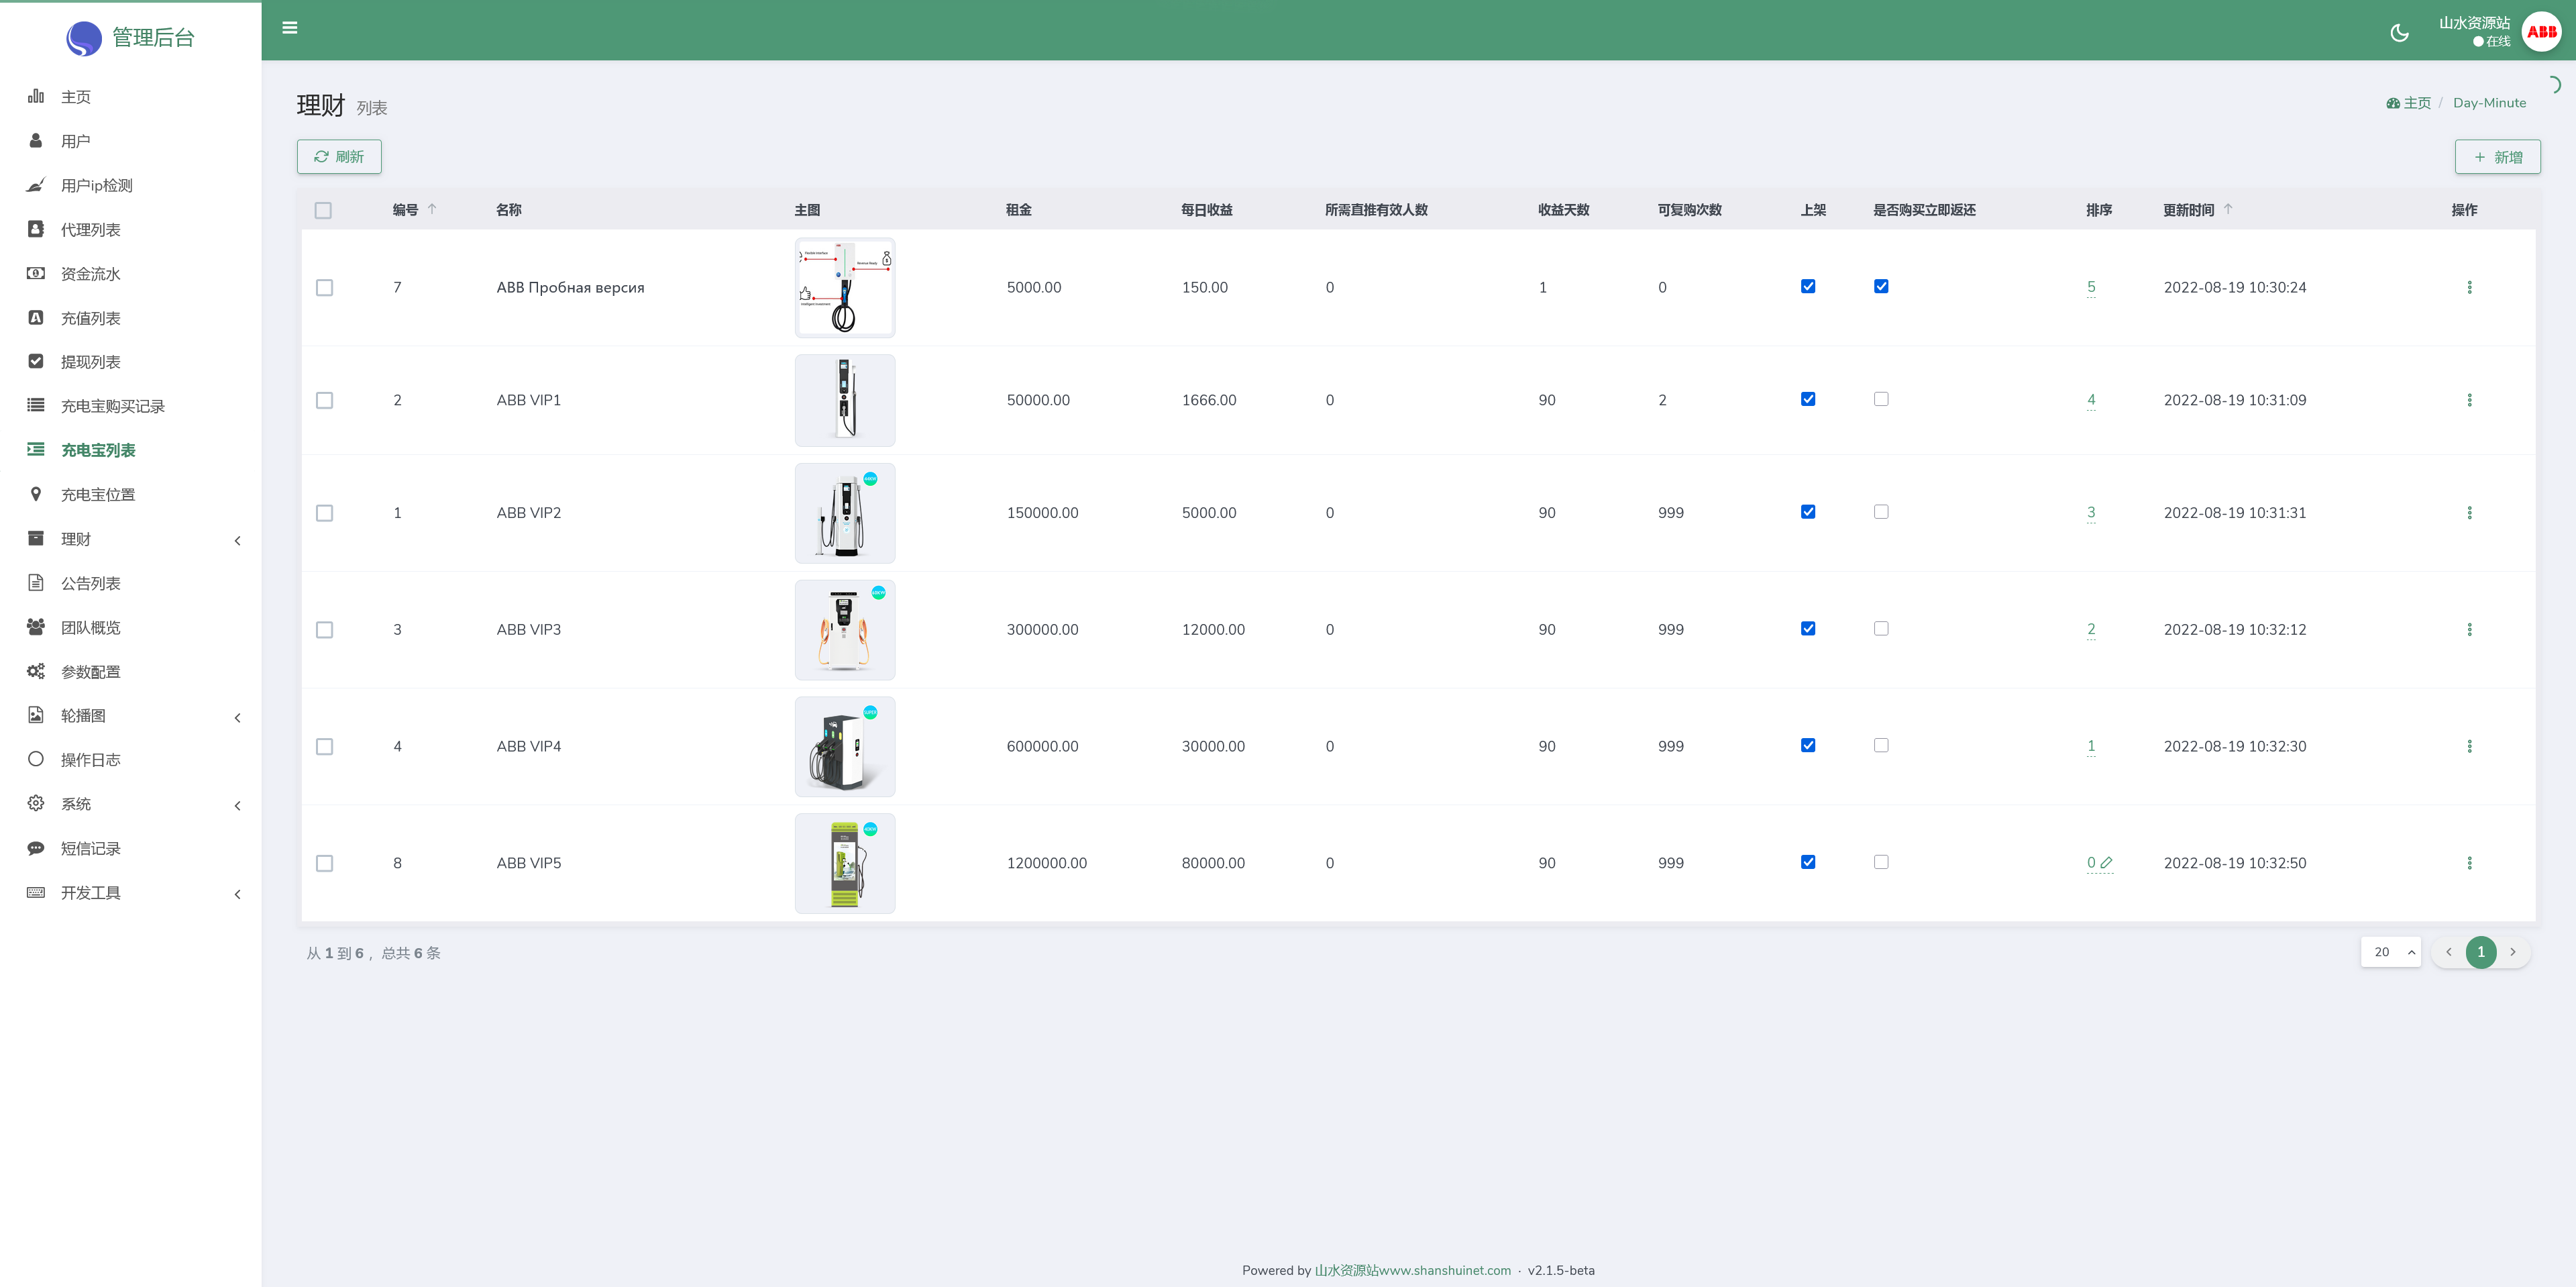The width and height of the screenshot is (2576, 1287).
Task: Click the gears icon for 参数配置
Action: [36, 671]
